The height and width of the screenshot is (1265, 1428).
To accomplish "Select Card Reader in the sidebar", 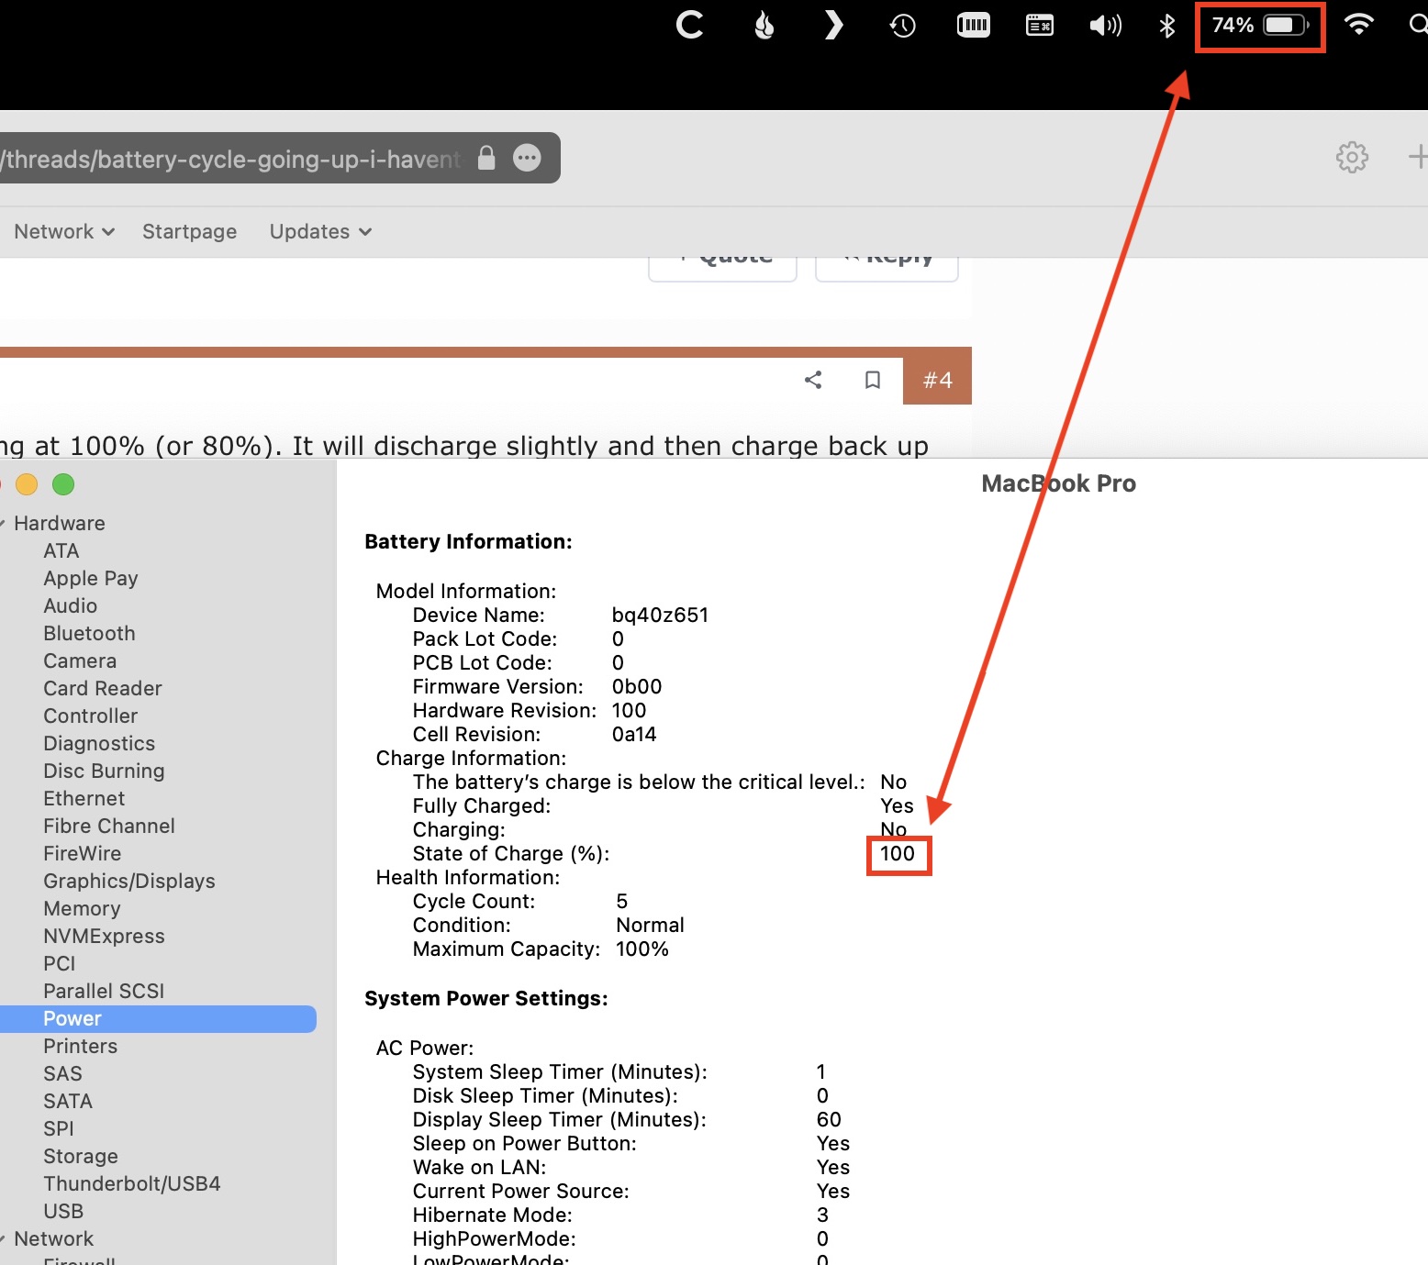I will [103, 688].
